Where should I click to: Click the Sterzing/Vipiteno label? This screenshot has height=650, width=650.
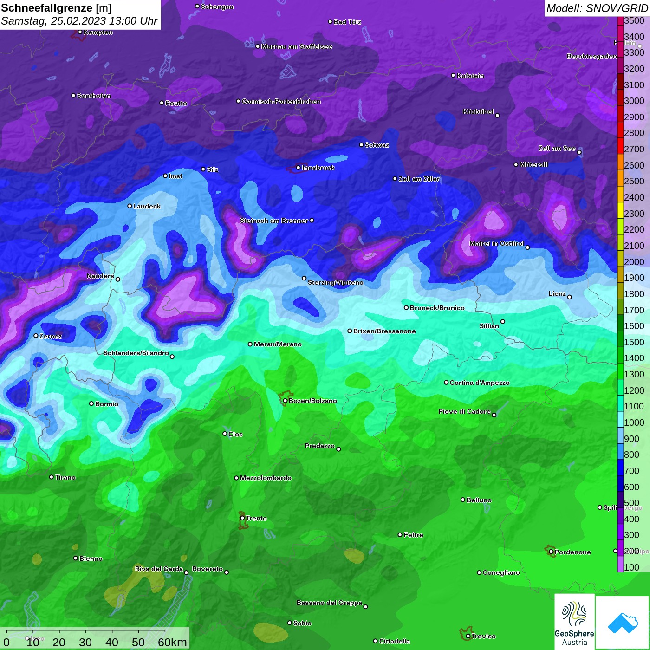click(x=336, y=282)
